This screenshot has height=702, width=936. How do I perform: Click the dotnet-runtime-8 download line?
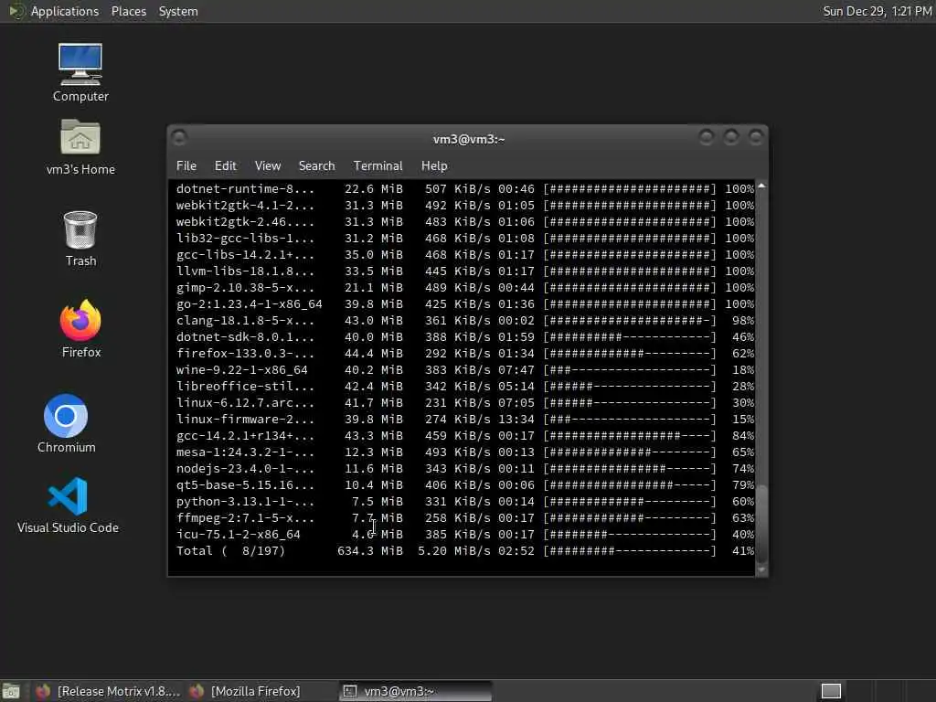pyautogui.click(x=465, y=188)
